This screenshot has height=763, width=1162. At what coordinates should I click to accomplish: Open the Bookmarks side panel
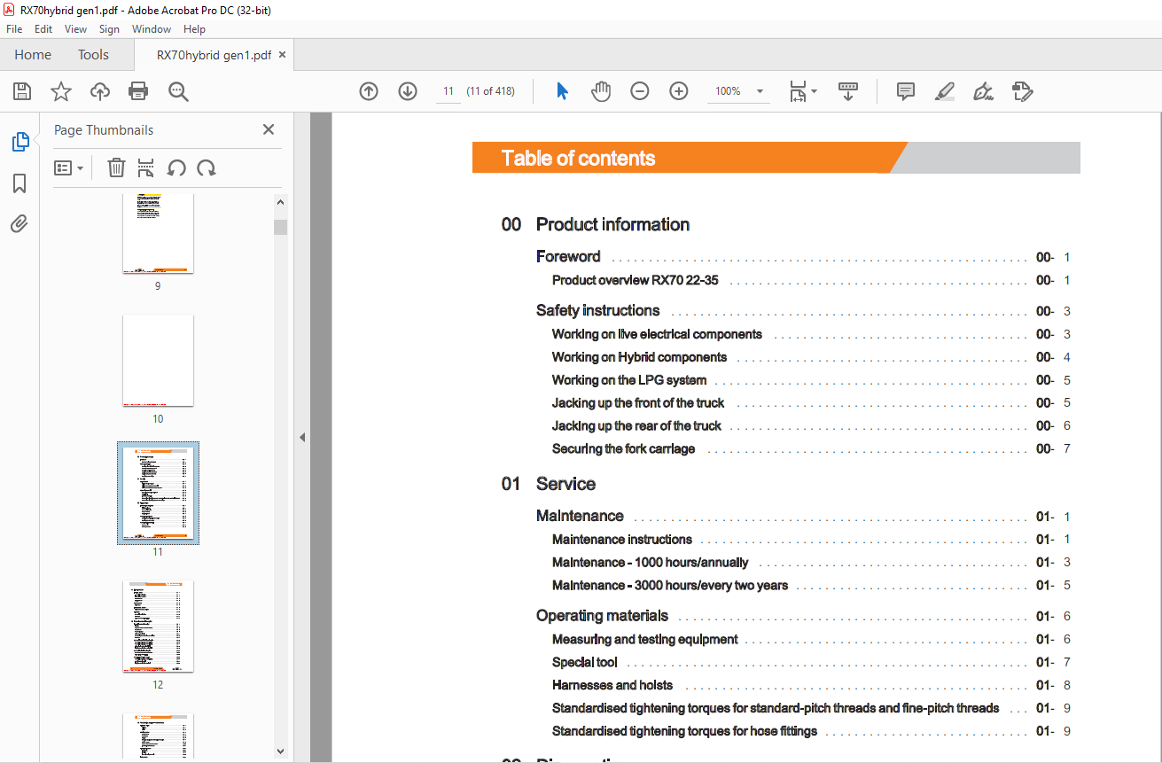coord(19,183)
